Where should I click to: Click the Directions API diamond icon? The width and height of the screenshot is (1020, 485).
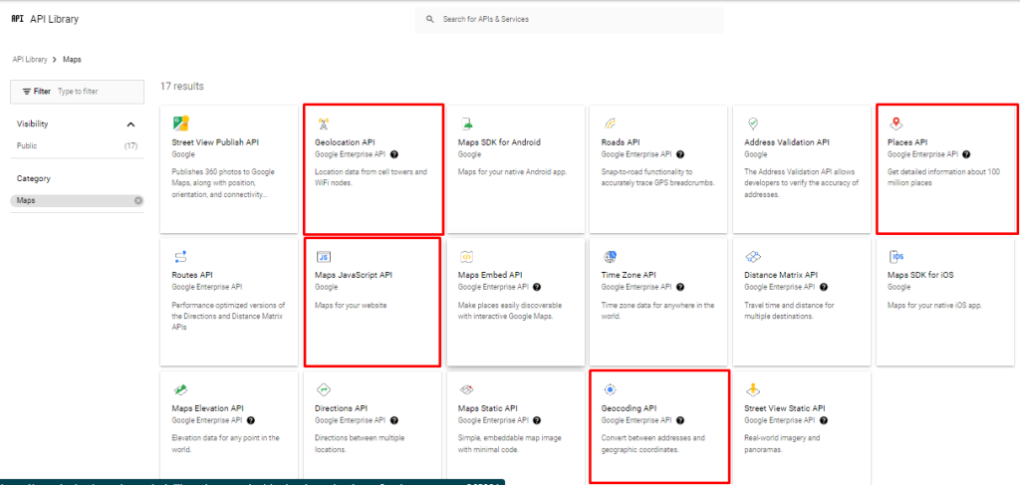coord(323,389)
